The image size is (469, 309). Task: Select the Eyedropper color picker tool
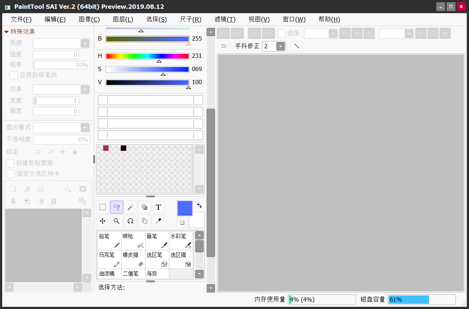tap(159, 221)
